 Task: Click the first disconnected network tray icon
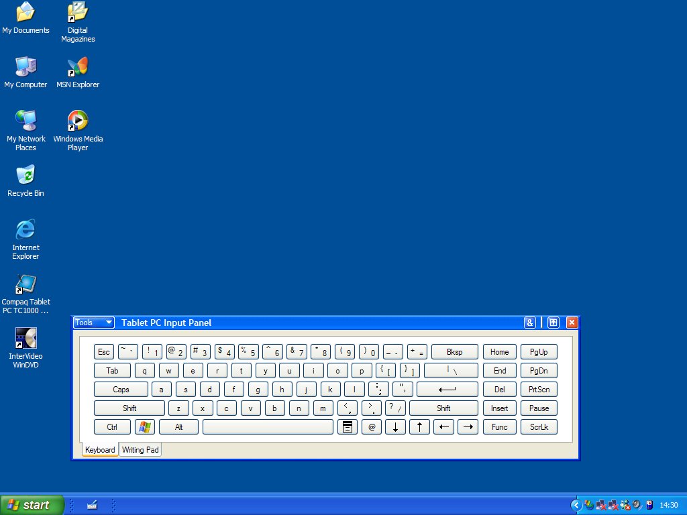[x=601, y=506]
